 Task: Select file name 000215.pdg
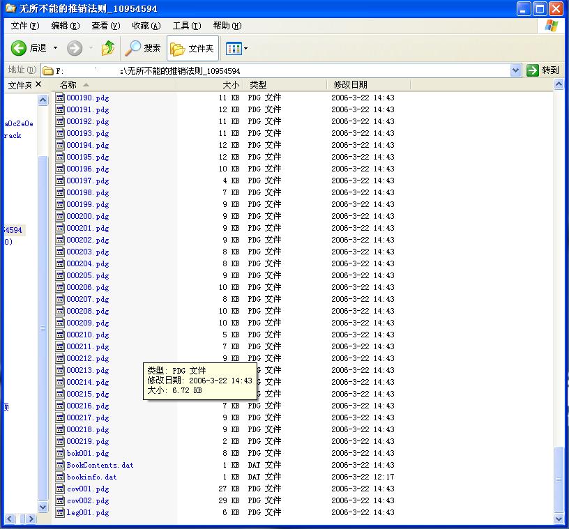pos(88,394)
